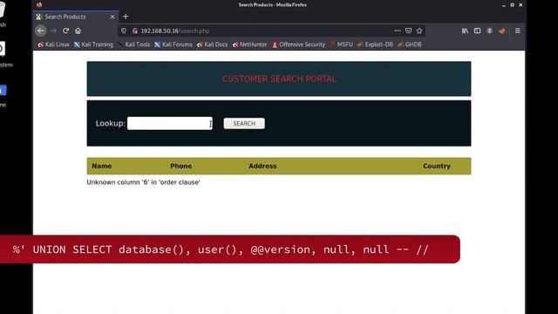Image resolution: width=558 pixels, height=314 pixels.
Task: Click the Unknown column error message
Action: click(x=143, y=182)
